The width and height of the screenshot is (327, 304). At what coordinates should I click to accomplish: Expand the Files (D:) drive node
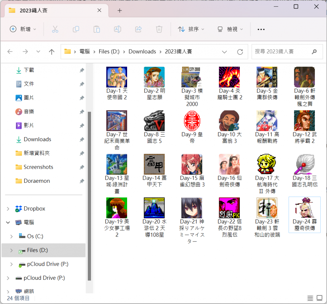11,250
